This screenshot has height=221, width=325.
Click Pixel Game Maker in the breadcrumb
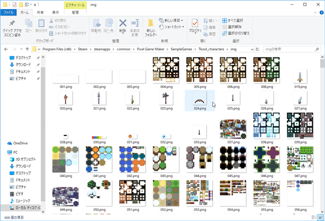(151, 49)
